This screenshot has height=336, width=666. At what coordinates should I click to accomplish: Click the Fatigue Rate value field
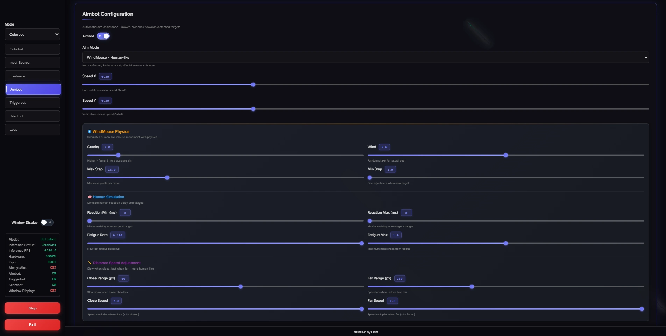[118, 235]
